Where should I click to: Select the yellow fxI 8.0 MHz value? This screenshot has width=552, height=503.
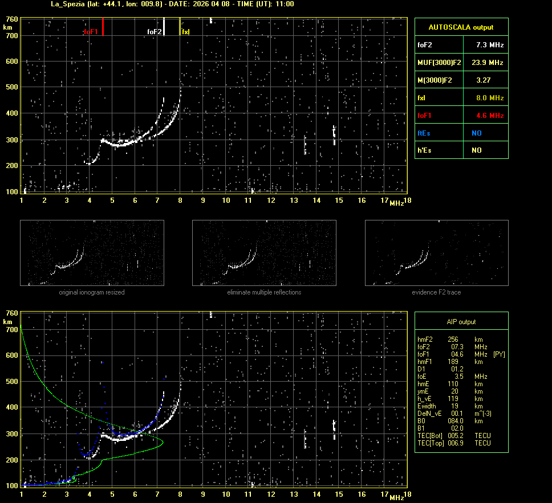coord(490,98)
